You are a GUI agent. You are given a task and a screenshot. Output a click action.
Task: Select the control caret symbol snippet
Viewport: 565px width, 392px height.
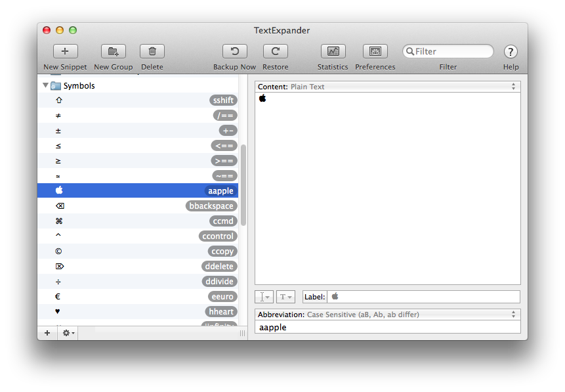coord(58,235)
